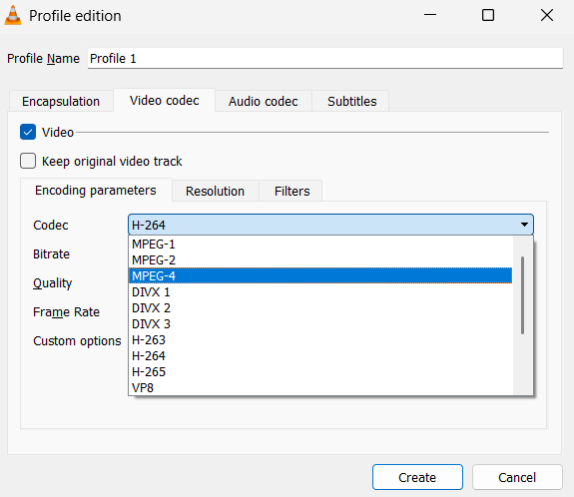Click the Create button
574x497 pixels.
coord(417,477)
